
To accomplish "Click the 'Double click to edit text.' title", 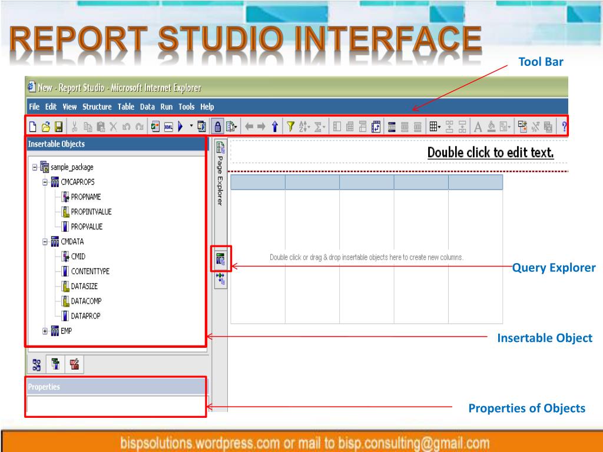I will [x=491, y=152].
